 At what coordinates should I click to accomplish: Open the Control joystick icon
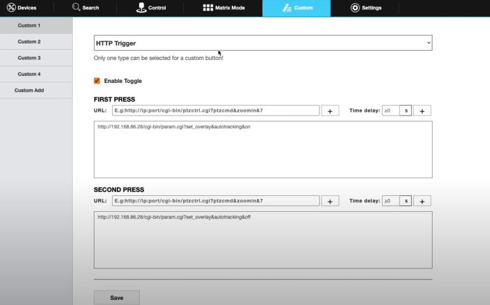142,8
